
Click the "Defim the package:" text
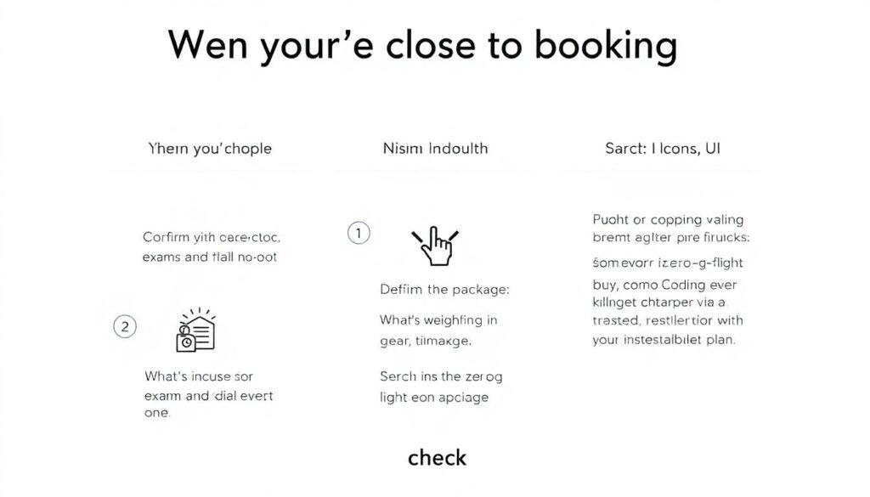(444, 290)
